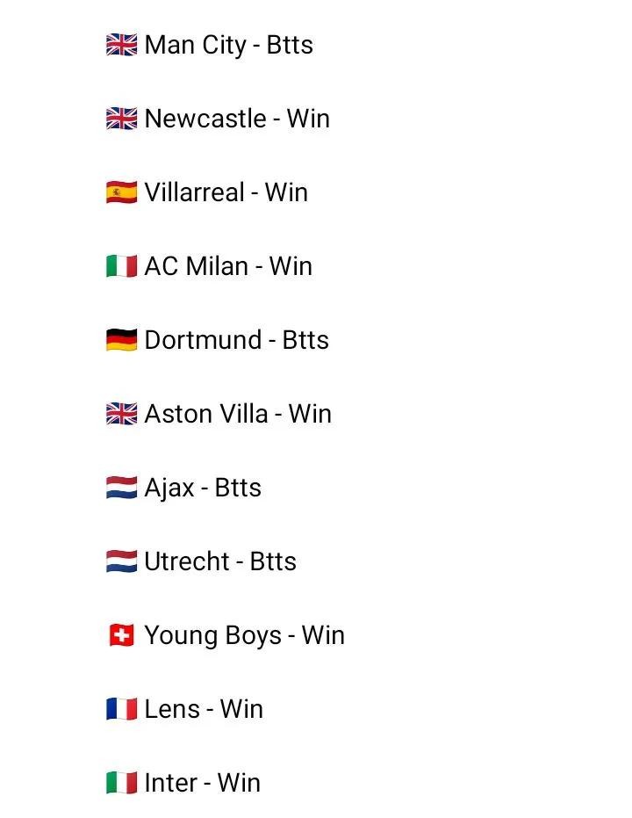Click the Dutch flag next to Ajax
Viewport: 632px width, 818px height.
point(121,488)
